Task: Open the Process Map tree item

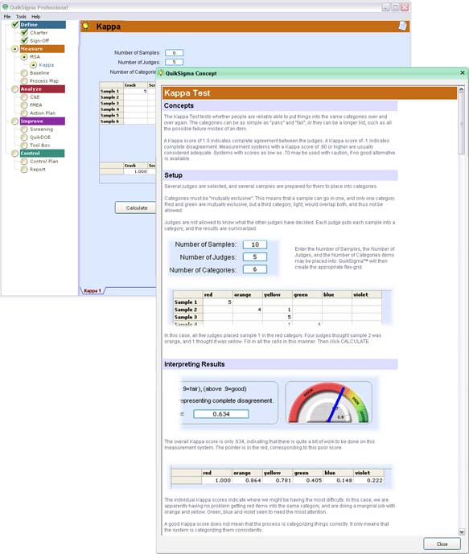Action: click(x=44, y=81)
